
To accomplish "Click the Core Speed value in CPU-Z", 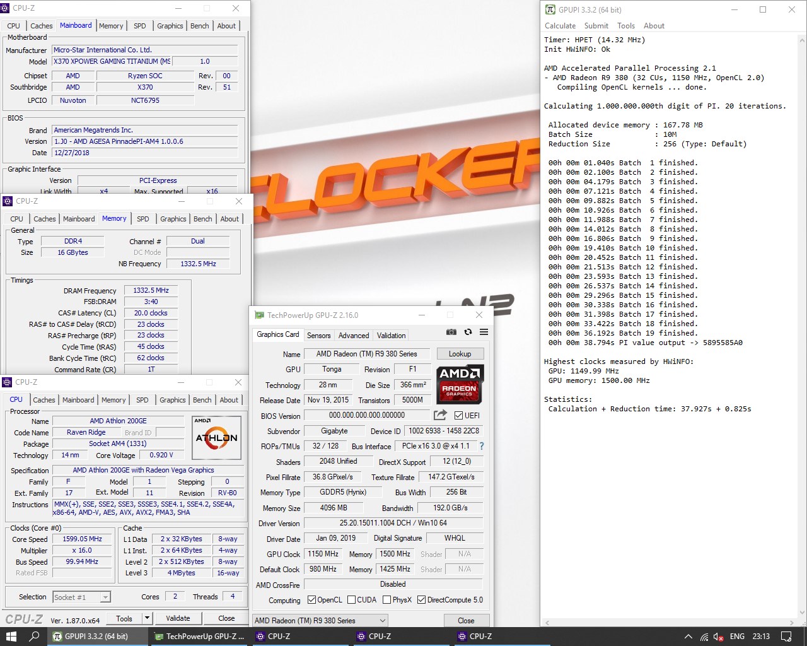I will pos(82,539).
